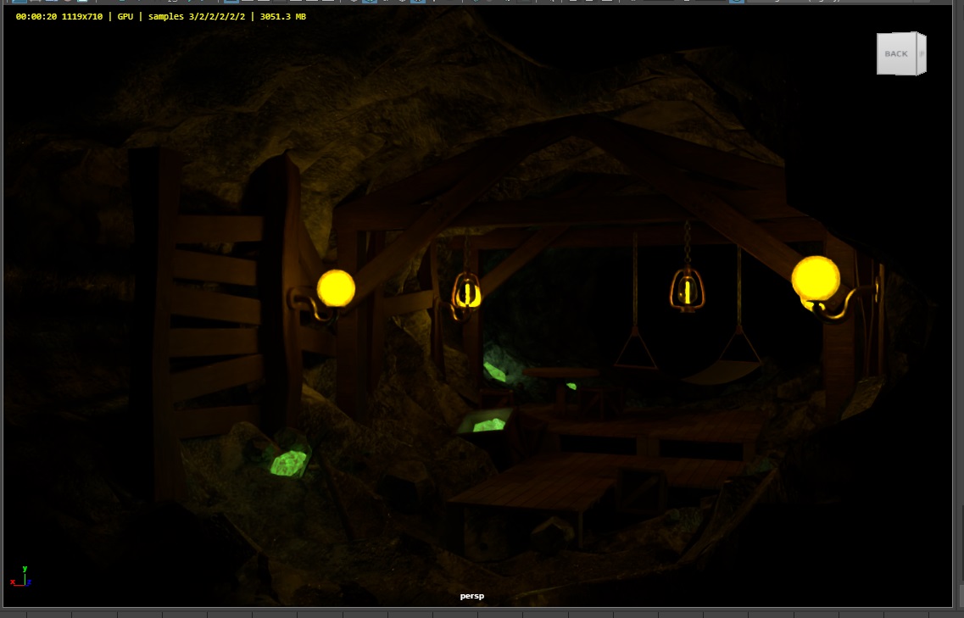The image size is (964, 618).
Task: Click the BACK face of the view cube
Action: 896,53
